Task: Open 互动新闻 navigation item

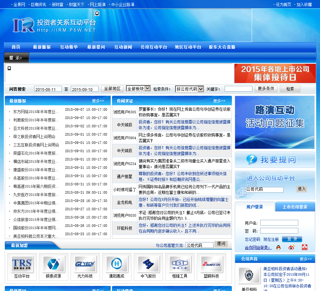Action: point(123,47)
